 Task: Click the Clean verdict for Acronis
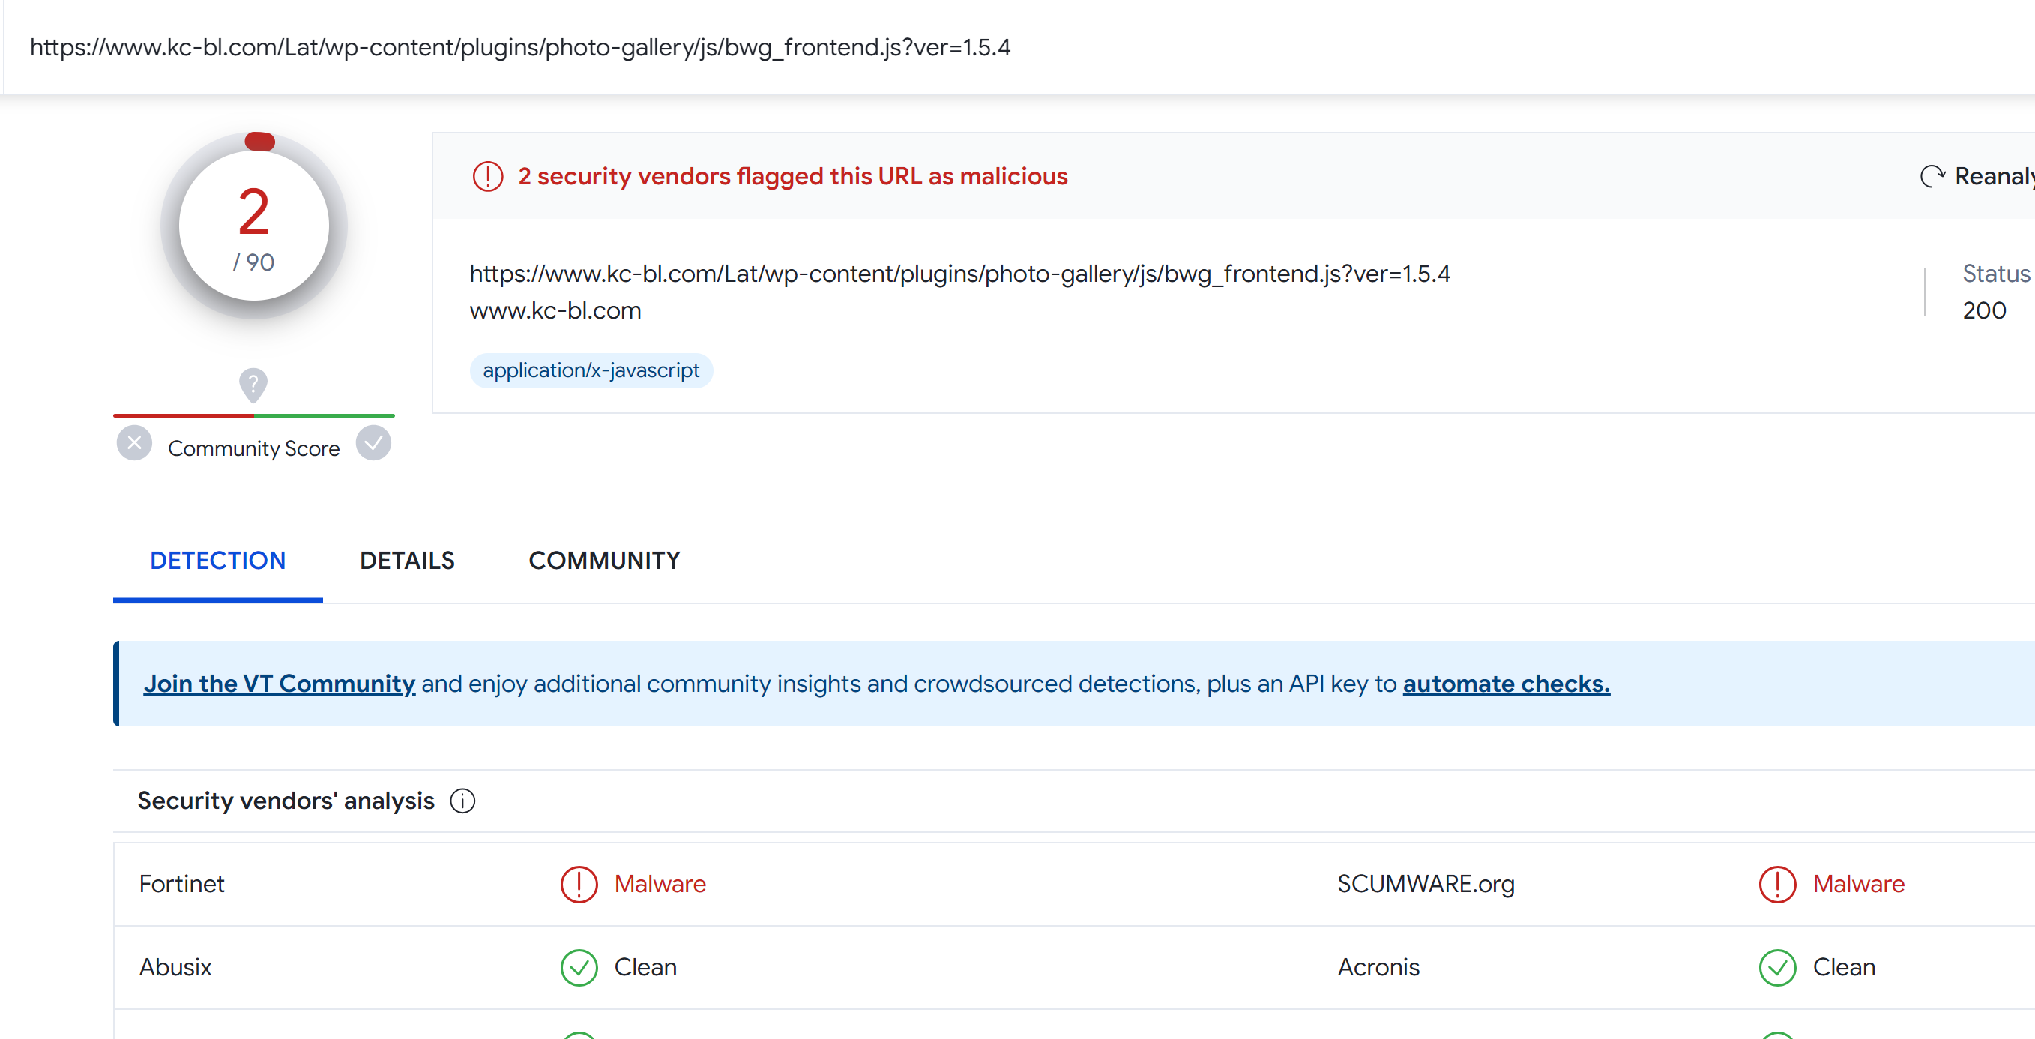[x=1844, y=968]
